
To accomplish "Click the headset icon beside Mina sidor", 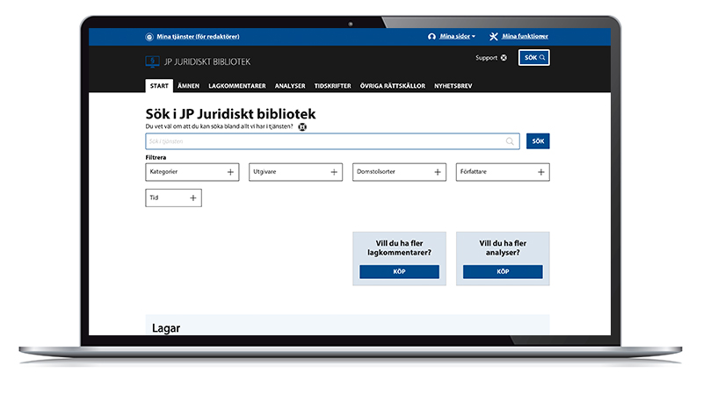I will [x=431, y=36].
